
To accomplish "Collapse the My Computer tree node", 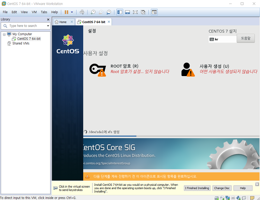I will click(4, 35).
